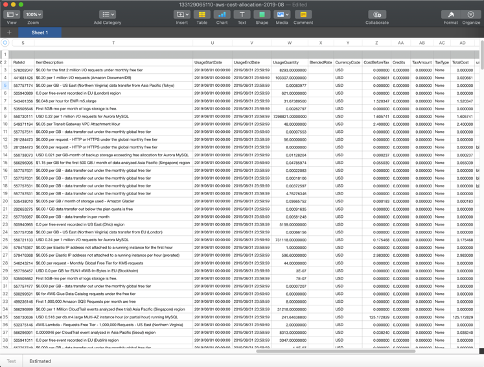484x367 pixels.
Task: Select column T header
Action: (x=113, y=43)
